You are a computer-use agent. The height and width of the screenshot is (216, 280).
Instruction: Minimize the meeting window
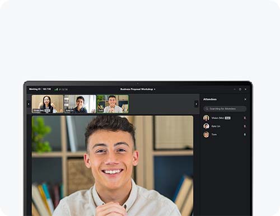235,89
